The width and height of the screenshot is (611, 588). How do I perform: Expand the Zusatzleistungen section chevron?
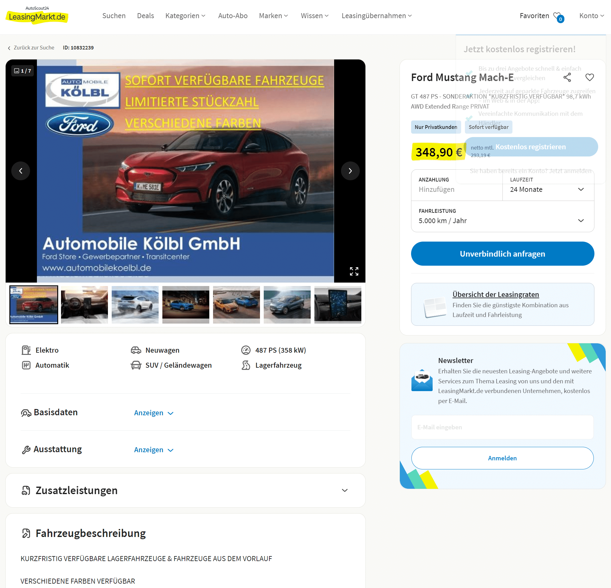[344, 490]
